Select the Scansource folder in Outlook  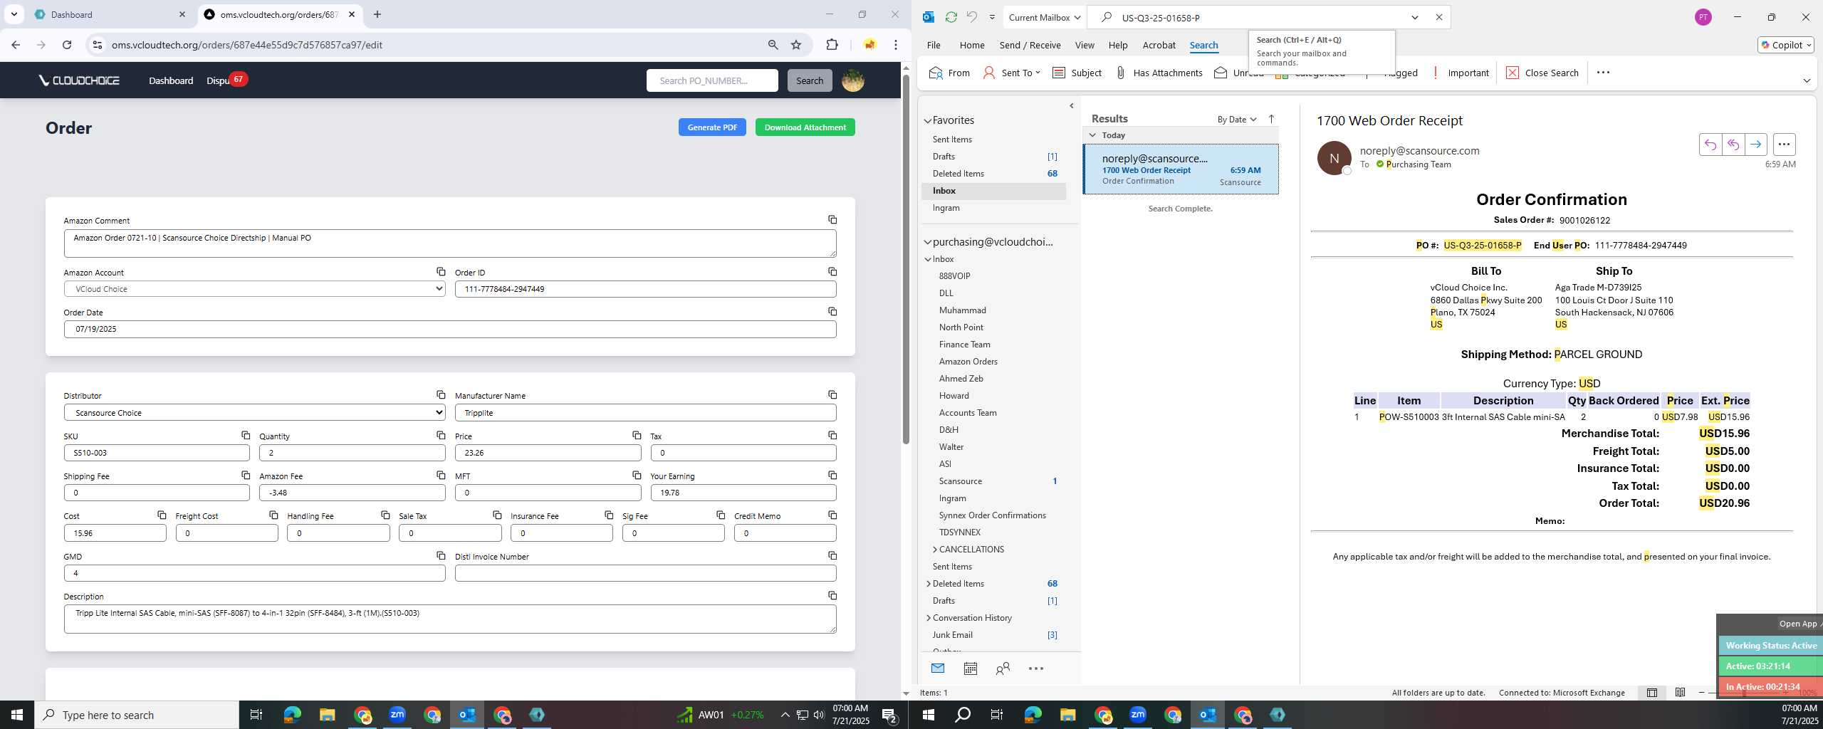point(960,481)
